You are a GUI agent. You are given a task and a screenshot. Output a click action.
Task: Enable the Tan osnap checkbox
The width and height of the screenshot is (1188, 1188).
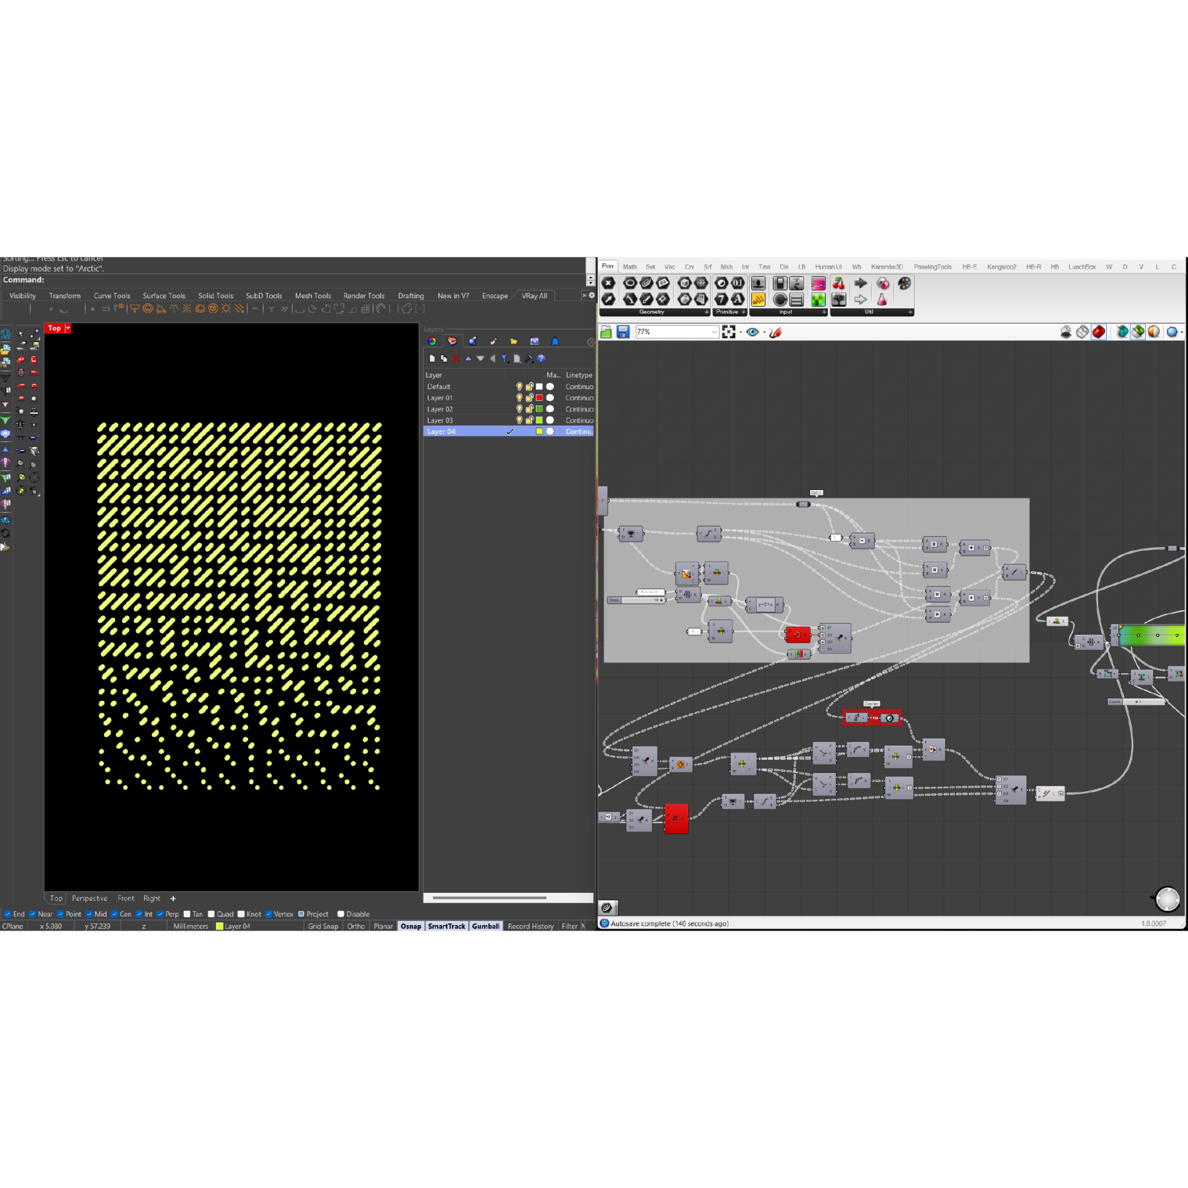coord(187,914)
